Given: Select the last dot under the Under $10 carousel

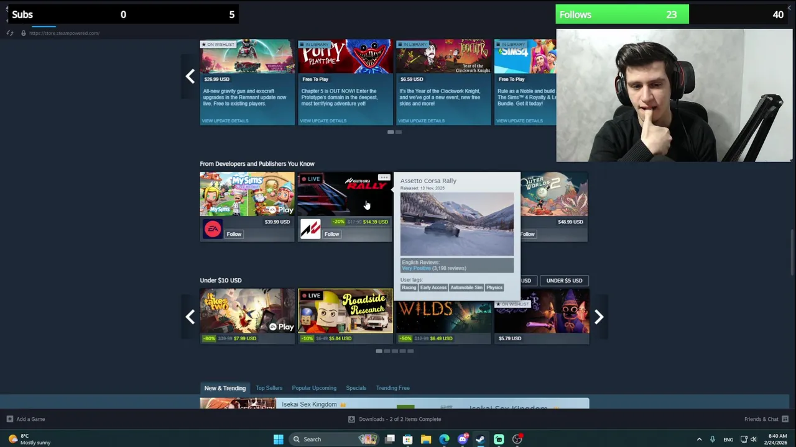Looking at the screenshot, I should coord(410,351).
